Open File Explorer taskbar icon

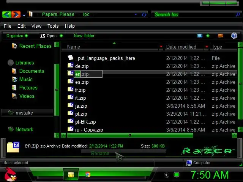coord(71,174)
